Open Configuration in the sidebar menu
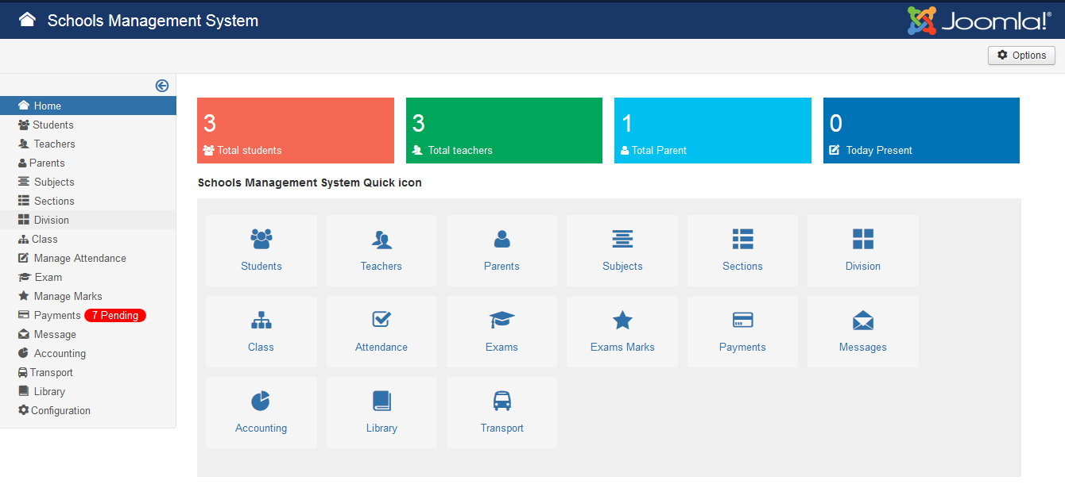Image resolution: width=1065 pixels, height=488 pixels. coord(60,410)
